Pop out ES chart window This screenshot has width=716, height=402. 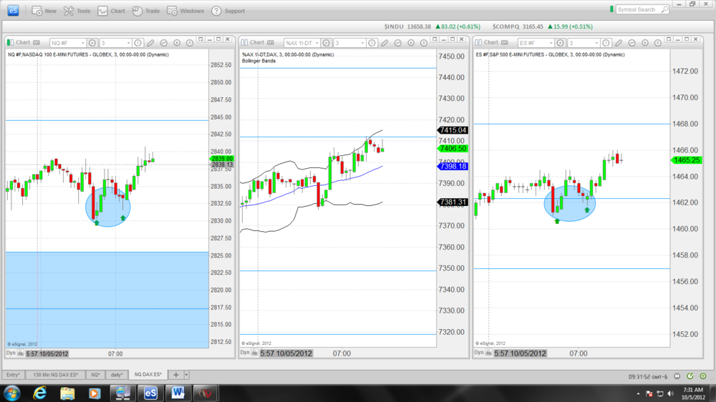(x=669, y=39)
